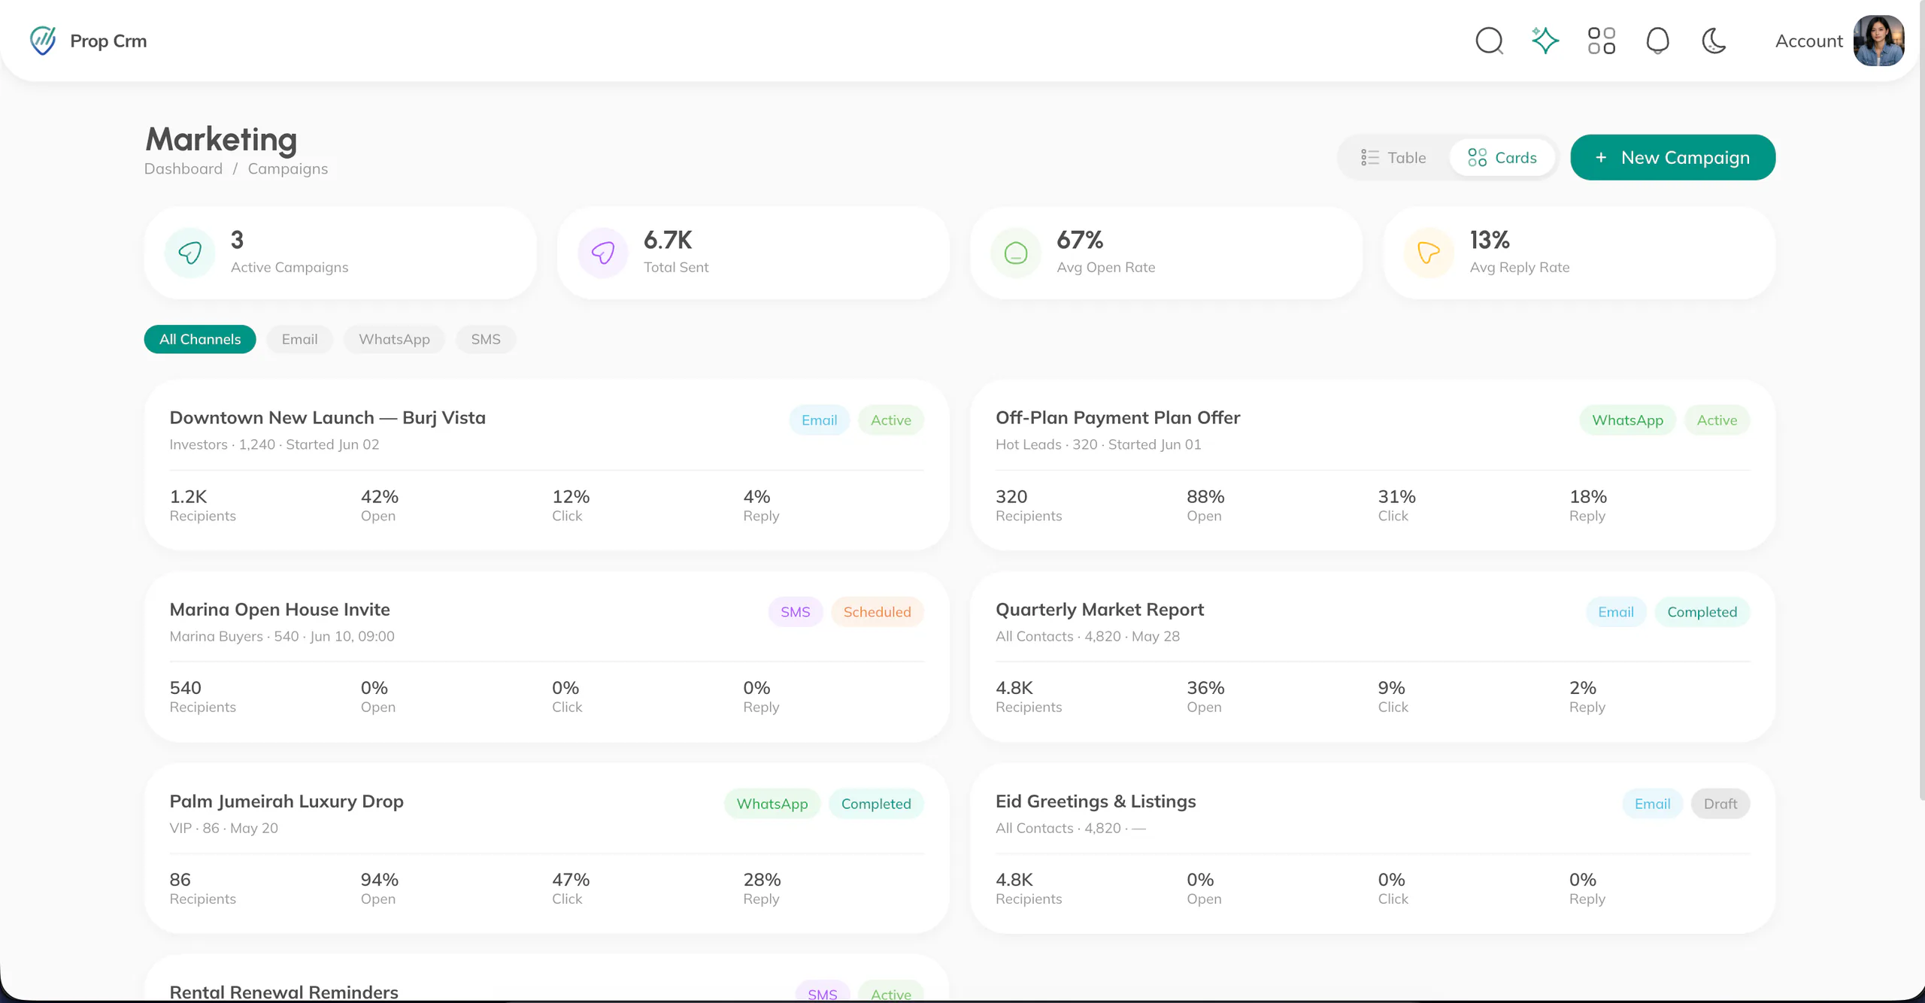This screenshot has height=1003, width=1925.
Task: Click WhatsApp badge on Off-Plan Payment card
Action: pos(1627,420)
